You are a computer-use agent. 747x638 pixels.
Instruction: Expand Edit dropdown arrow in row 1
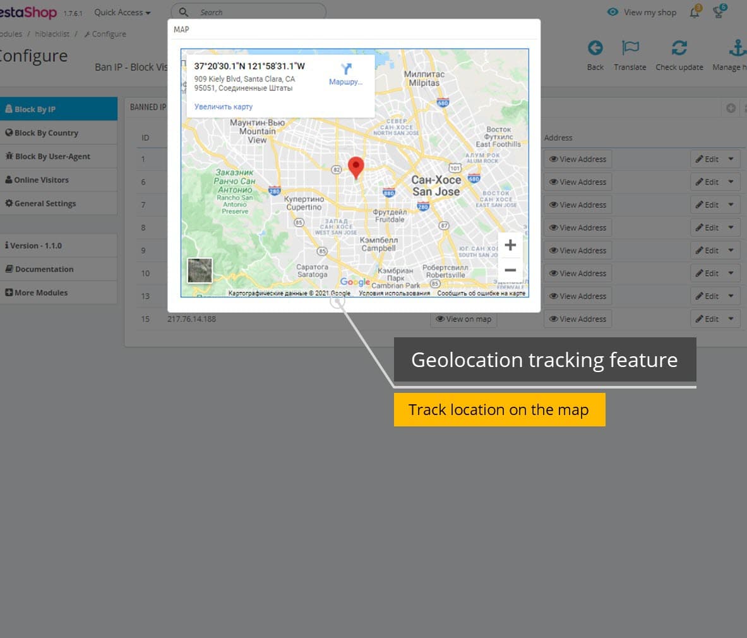(x=731, y=159)
